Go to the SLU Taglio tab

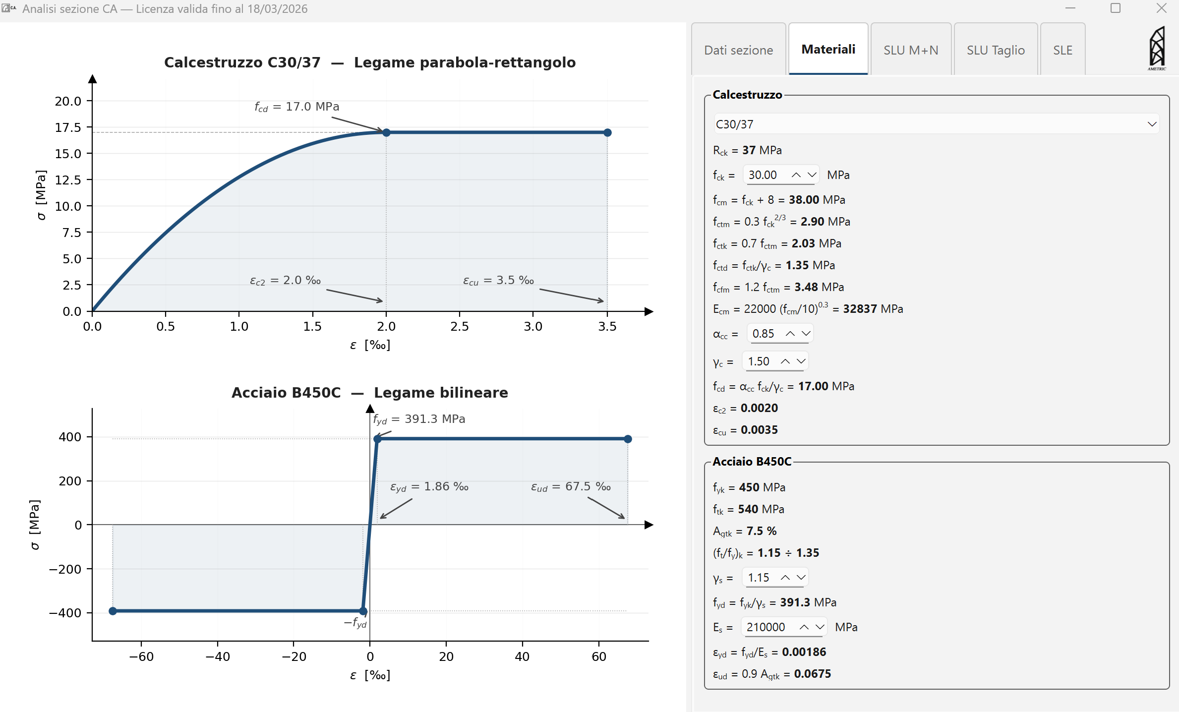click(x=996, y=50)
